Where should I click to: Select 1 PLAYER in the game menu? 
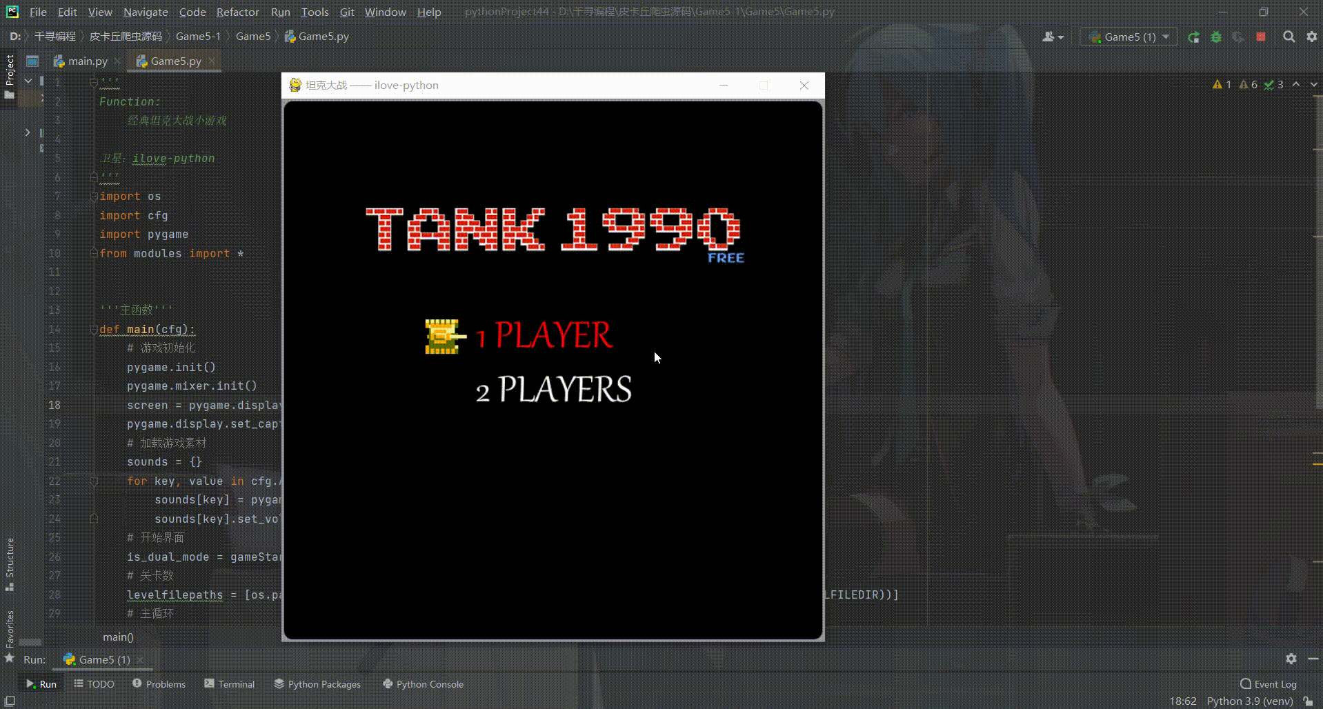point(544,336)
